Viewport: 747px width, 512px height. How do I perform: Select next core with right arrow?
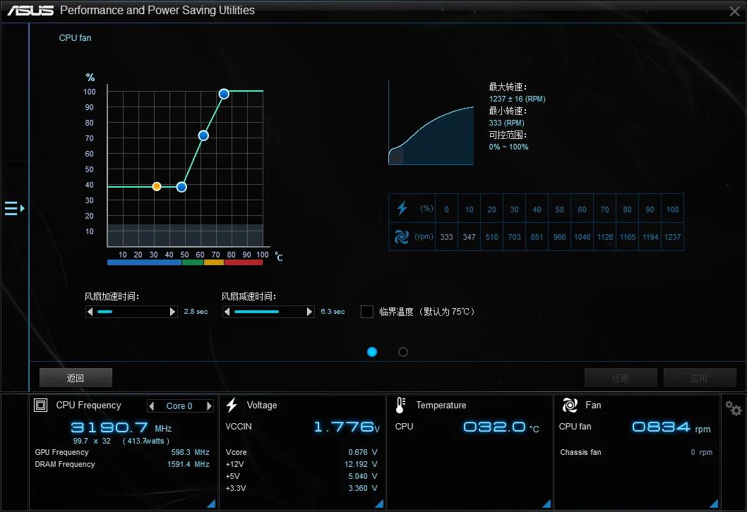point(209,406)
